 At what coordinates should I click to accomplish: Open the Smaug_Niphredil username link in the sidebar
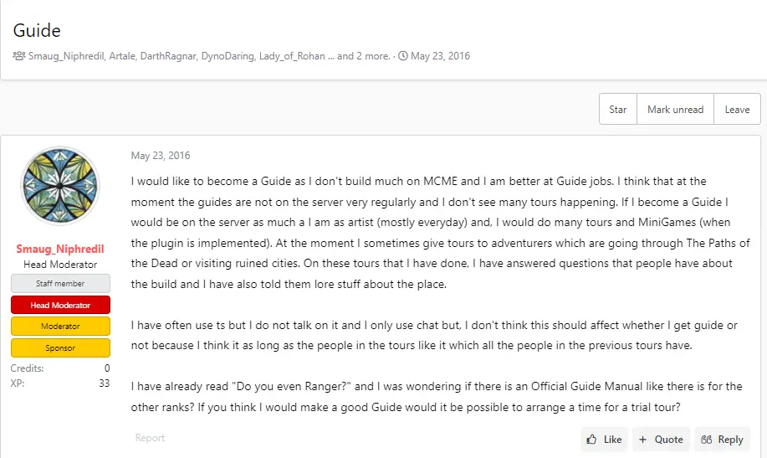(x=59, y=250)
